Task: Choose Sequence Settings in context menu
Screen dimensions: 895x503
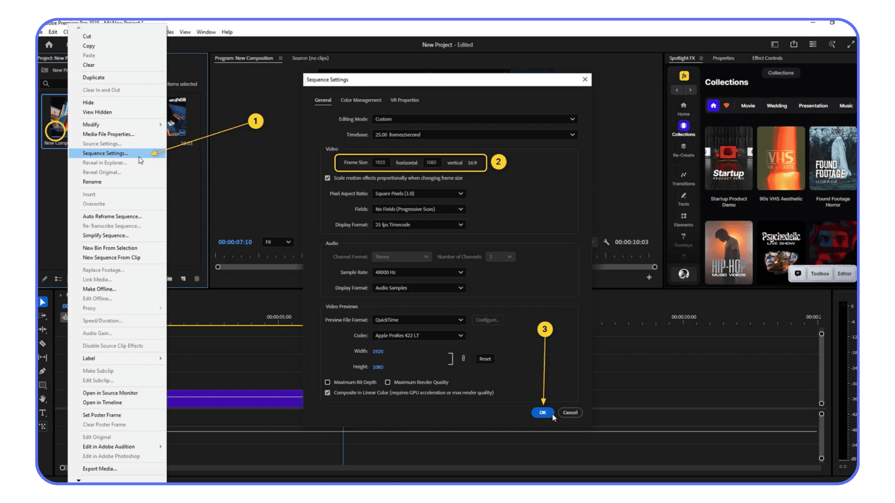Action: (105, 153)
